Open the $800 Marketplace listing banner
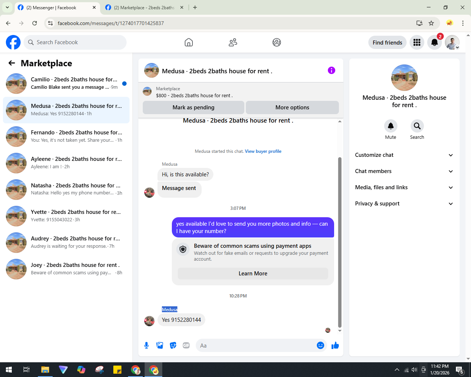Image resolution: width=471 pixels, height=377 pixels. point(241,92)
